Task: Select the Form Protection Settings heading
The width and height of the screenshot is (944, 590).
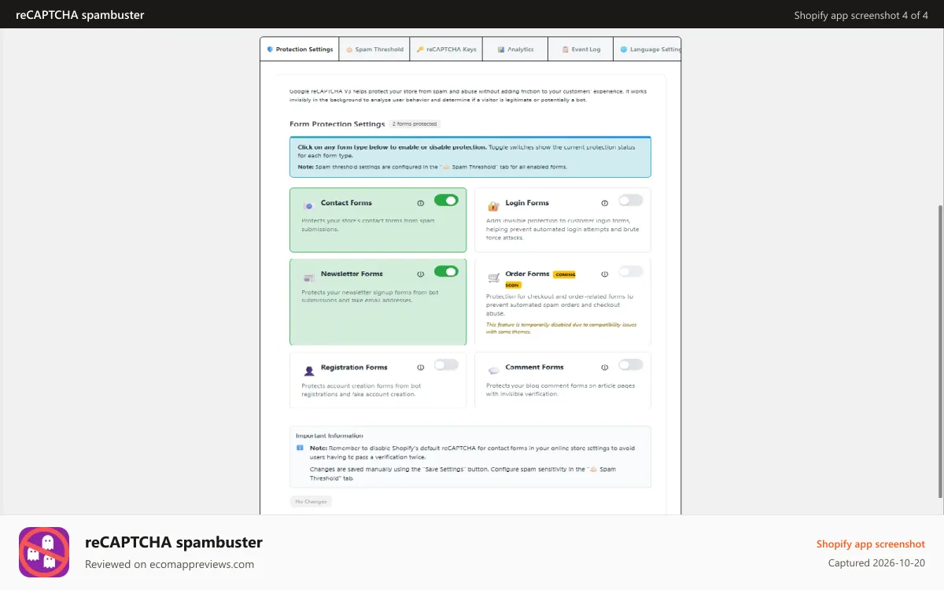Action: click(x=337, y=124)
